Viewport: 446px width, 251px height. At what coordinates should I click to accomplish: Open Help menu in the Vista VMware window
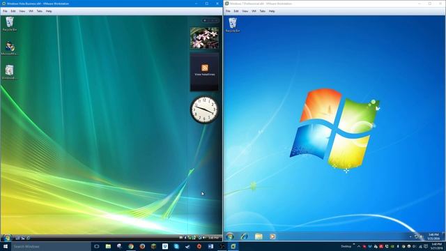pos(49,11)
